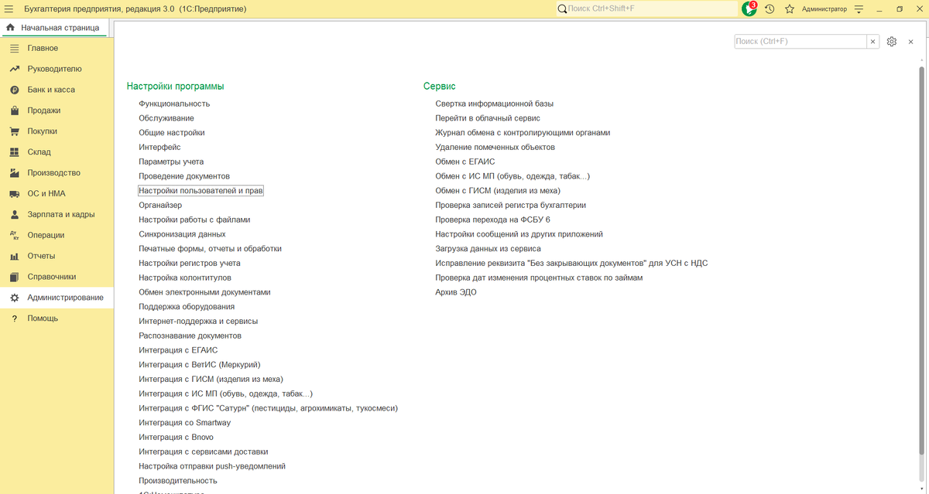Click the Операции Дт/Кт icon
Screen dimensions: 929x494
pos(14,235)
